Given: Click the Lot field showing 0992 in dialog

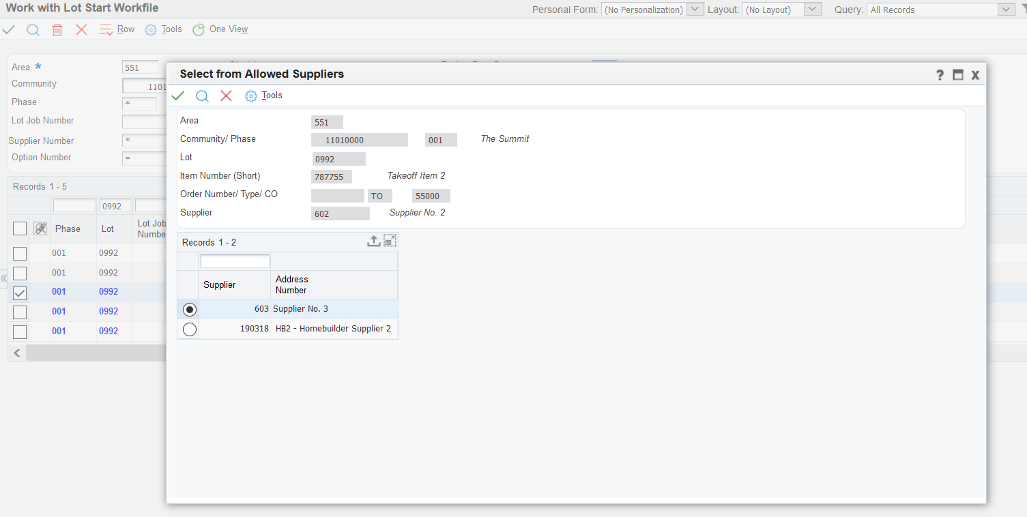Looking at the screenshot, I should (339, 159).
